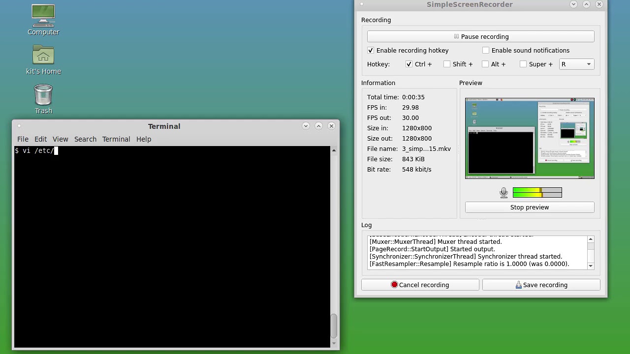Open the hotkey key dropdown showing R

click(576, 64)
